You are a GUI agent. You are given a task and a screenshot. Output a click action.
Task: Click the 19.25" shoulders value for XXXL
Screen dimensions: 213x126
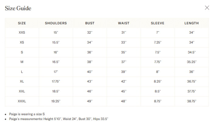56,101
